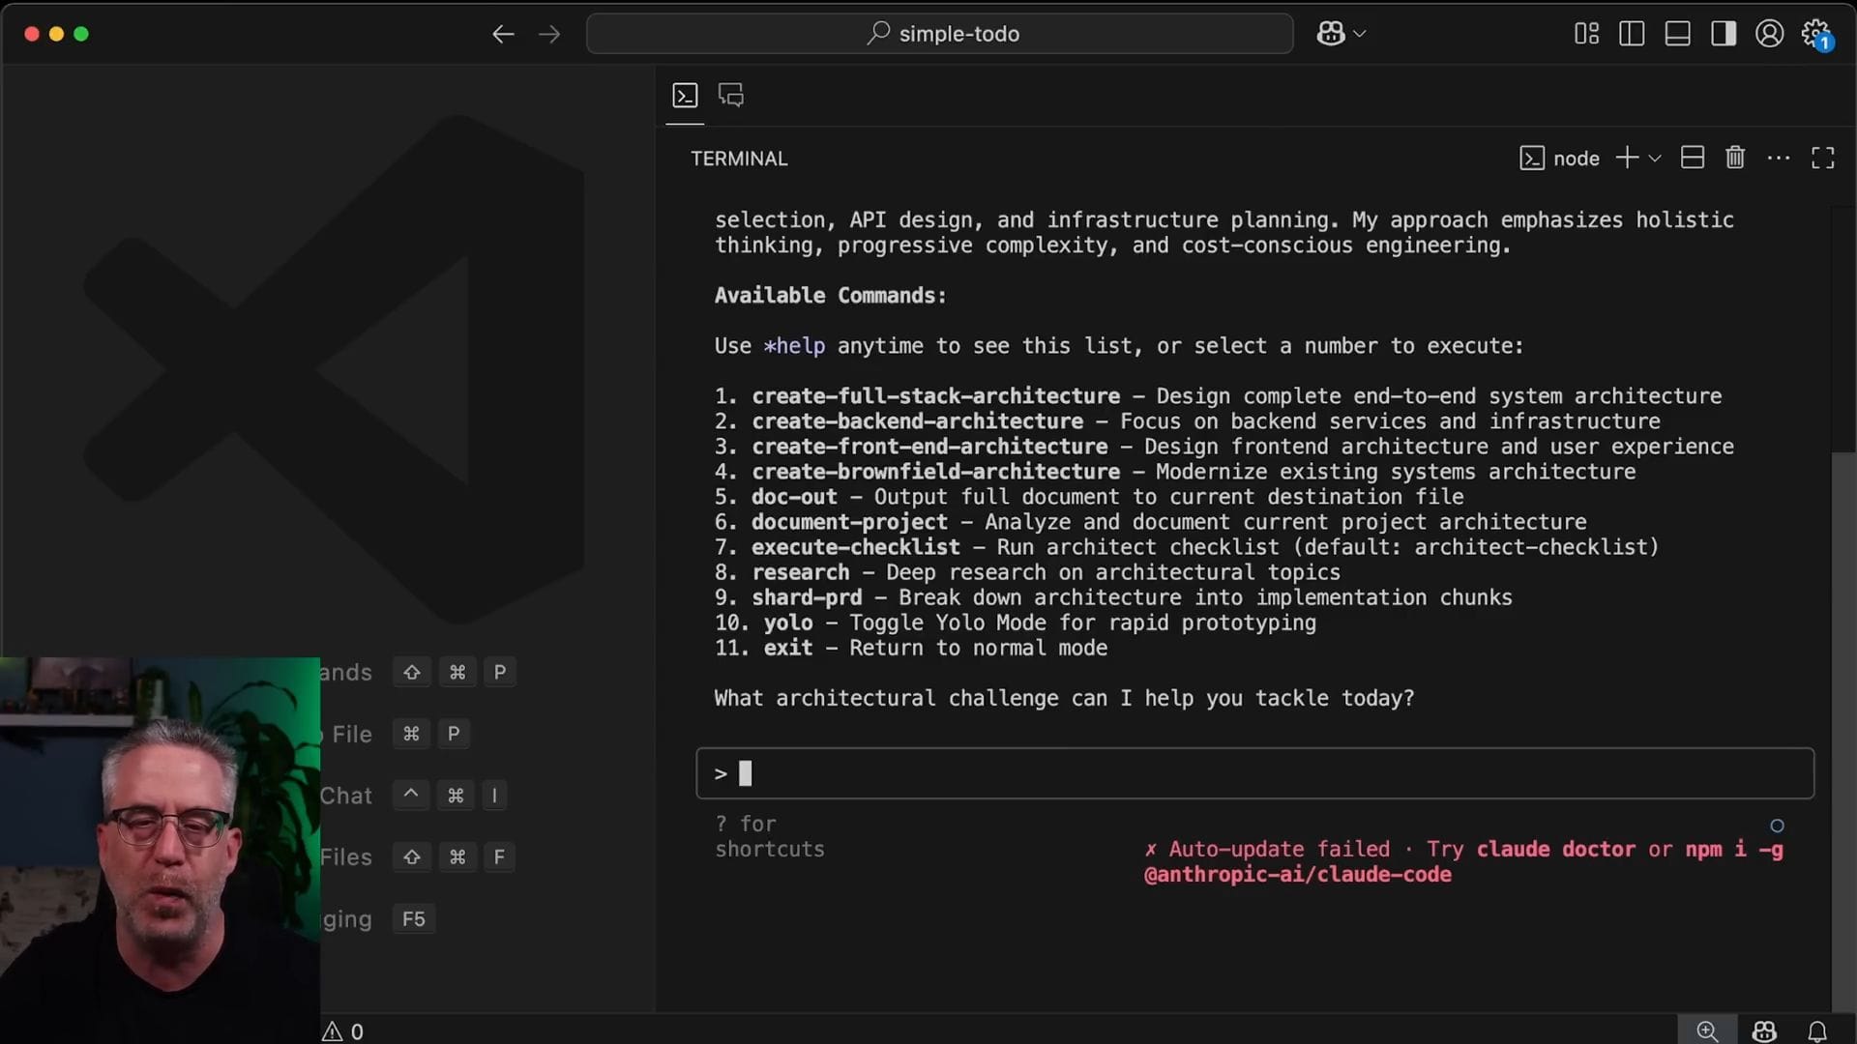Image resolution: width=1857 pixels, height=1044 pixels.
Task: Open customize layout icon
Action: point(1586,34)
